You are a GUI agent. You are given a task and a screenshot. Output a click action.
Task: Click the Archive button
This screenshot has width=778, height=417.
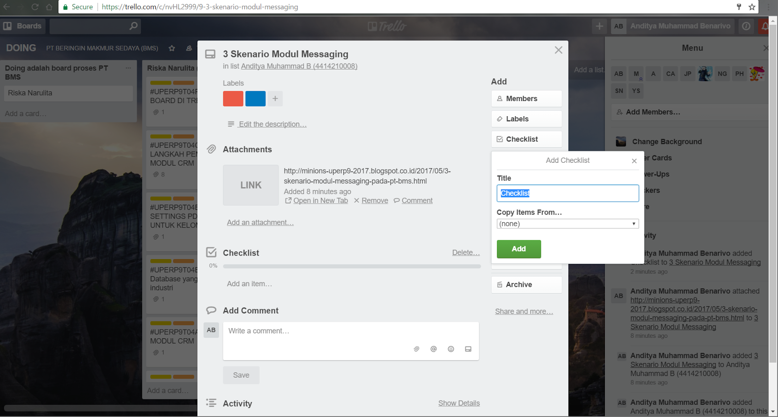point(527,285)
